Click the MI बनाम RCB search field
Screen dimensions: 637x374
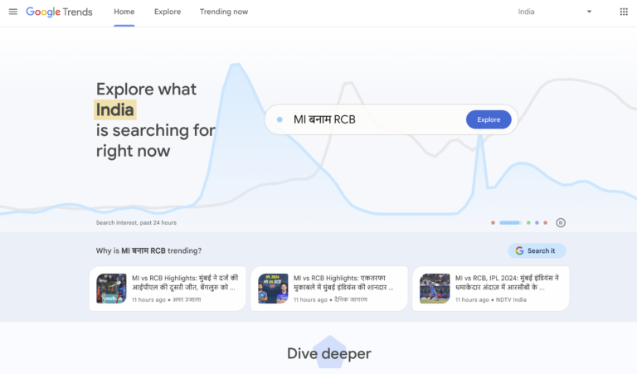391,119
